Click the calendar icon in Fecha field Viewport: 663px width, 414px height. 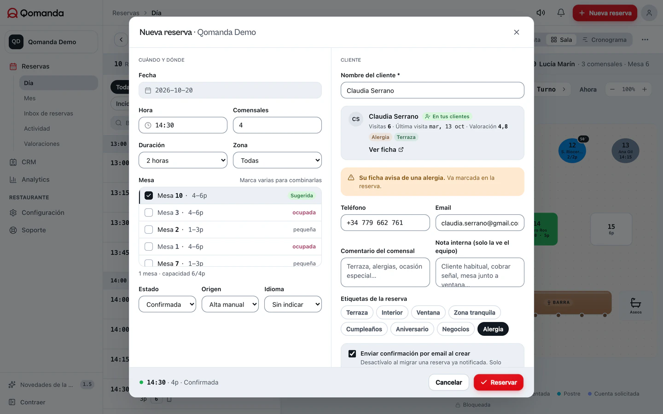point(148,91)
